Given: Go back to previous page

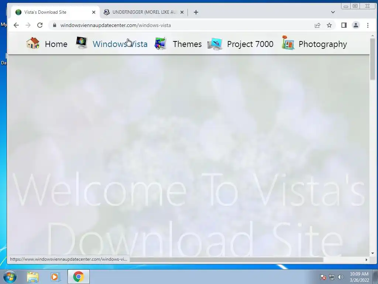Looking at the screenshot, I should [x=16, y=25].
